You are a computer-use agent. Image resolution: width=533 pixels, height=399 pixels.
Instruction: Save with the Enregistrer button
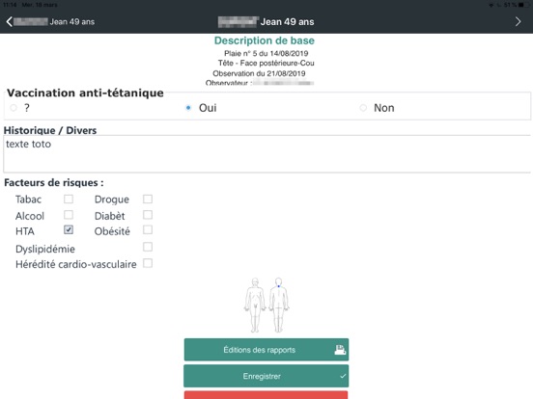pyautogui.click(x=266, y=376)
